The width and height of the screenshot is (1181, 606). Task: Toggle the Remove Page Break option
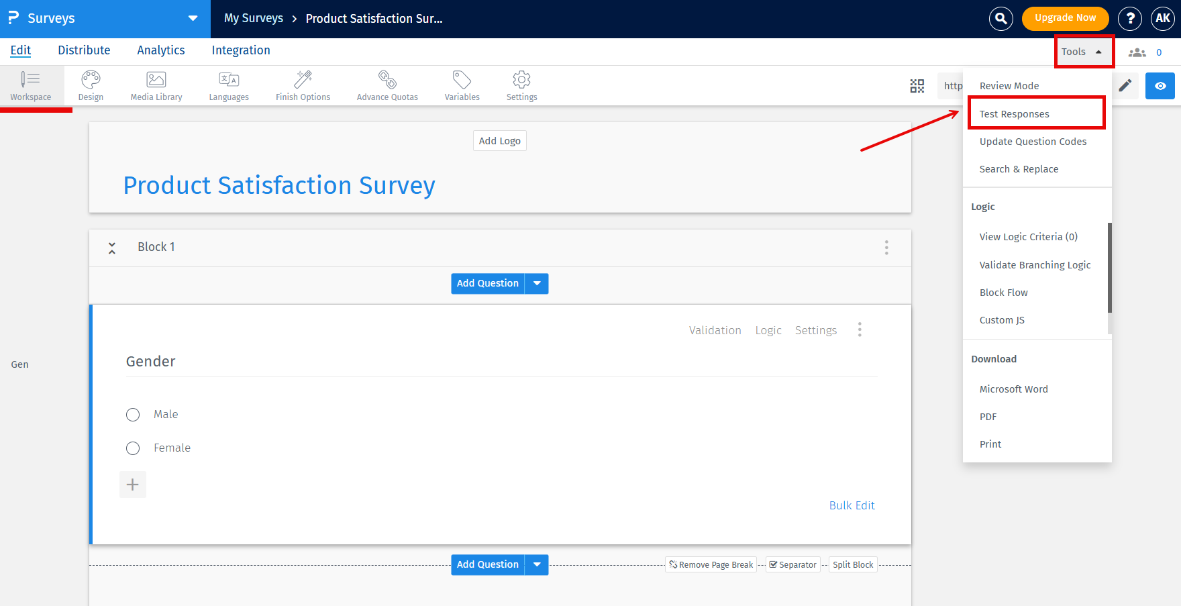tap(711, 564)
